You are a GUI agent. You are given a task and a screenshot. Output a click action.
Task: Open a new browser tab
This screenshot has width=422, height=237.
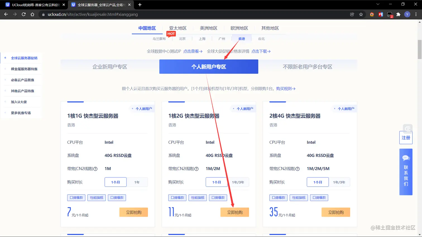pos(140,5)
